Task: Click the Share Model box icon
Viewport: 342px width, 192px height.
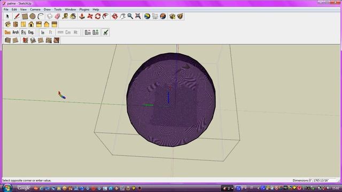Action: pos(180,17)
